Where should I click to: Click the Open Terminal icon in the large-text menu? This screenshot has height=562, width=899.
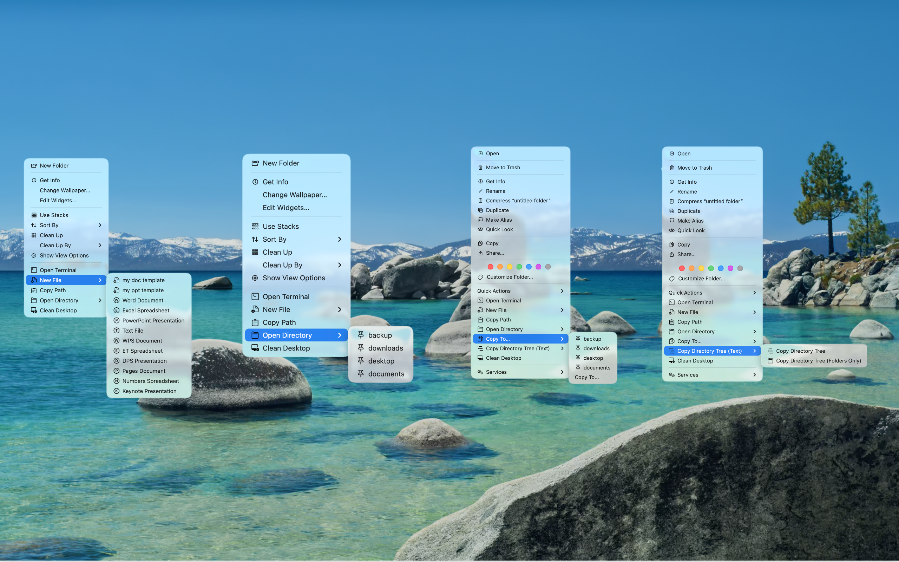255,296
